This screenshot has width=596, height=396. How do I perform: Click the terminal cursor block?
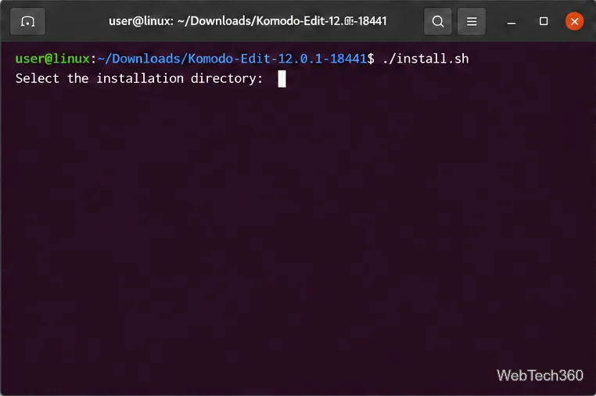coord(282,79)
